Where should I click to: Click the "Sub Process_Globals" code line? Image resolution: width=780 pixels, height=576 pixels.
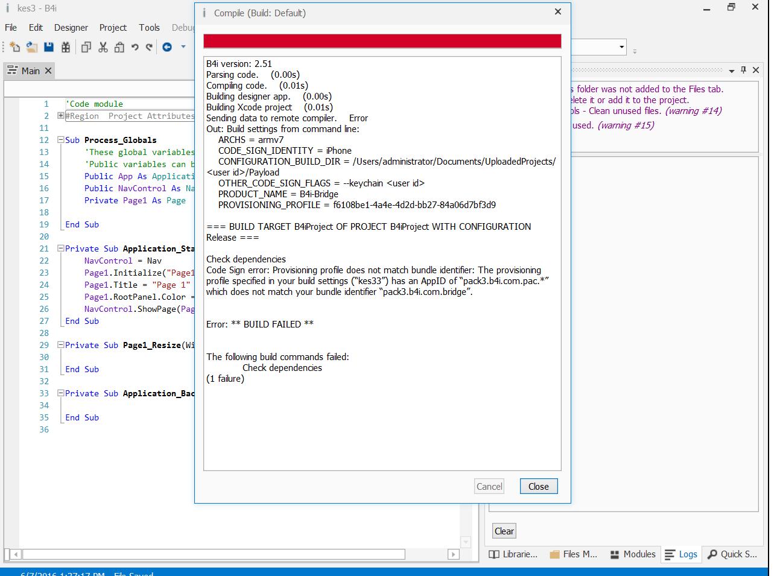[x=110, y=140]
